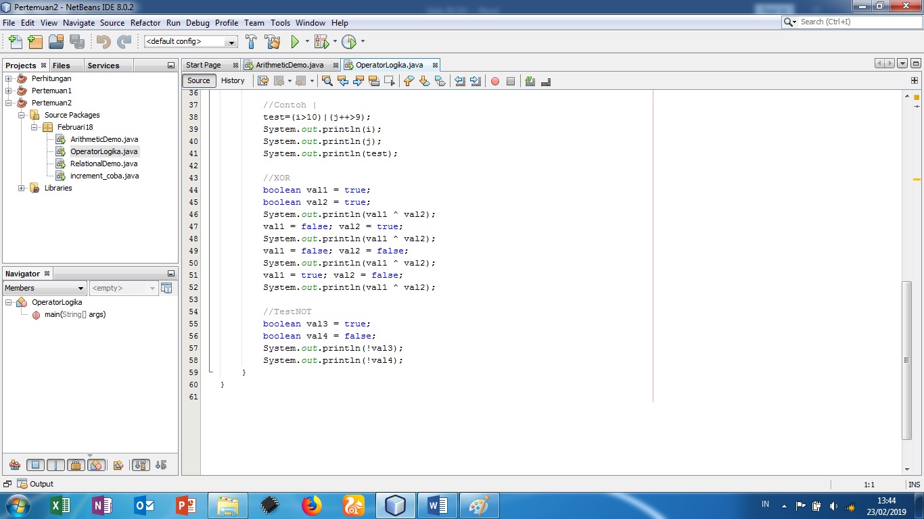The width and height of the screenshot is (924, 519).
Task: Toggle Show Fields filter in Navigator
Action: coord(35,465)
